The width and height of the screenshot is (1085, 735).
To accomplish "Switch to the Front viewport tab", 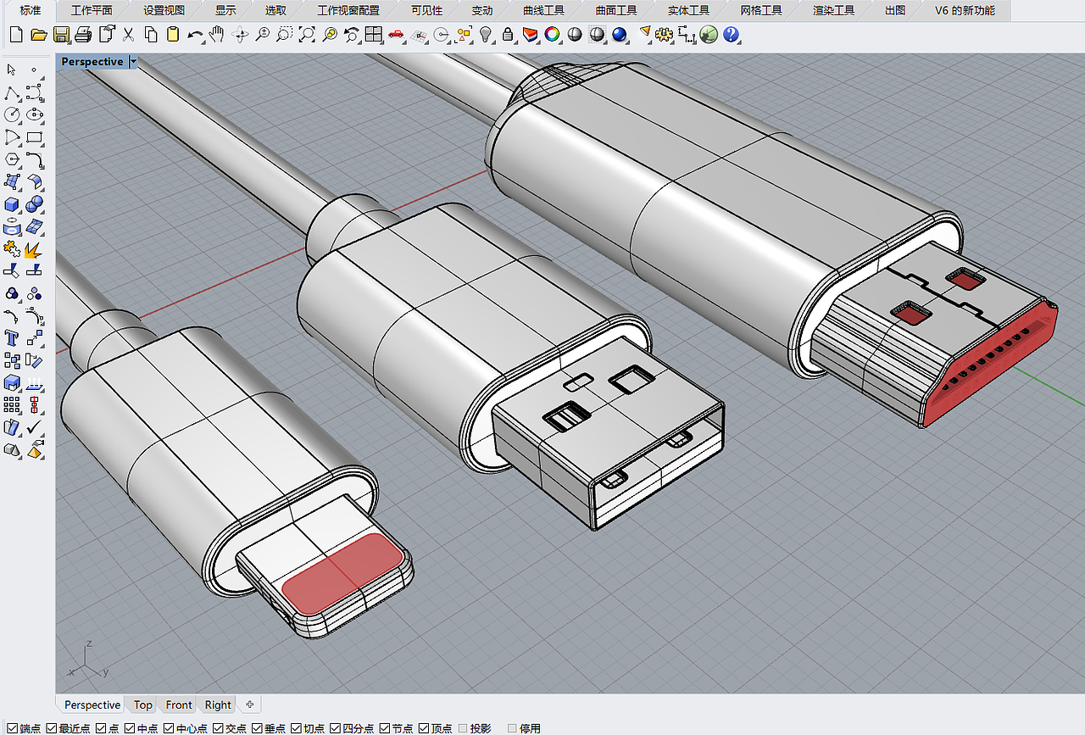I will point(179,704).
